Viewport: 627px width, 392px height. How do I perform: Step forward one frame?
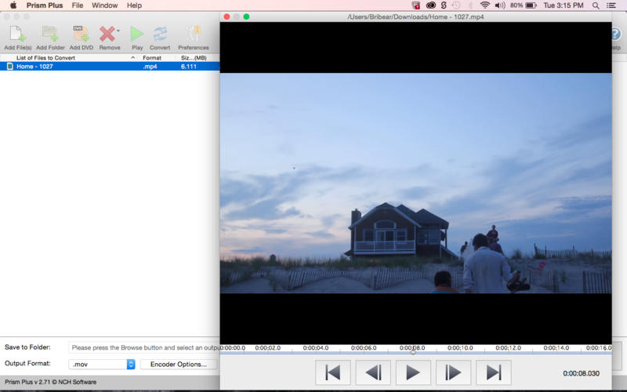pyautogui.click(x=453, y=373)
